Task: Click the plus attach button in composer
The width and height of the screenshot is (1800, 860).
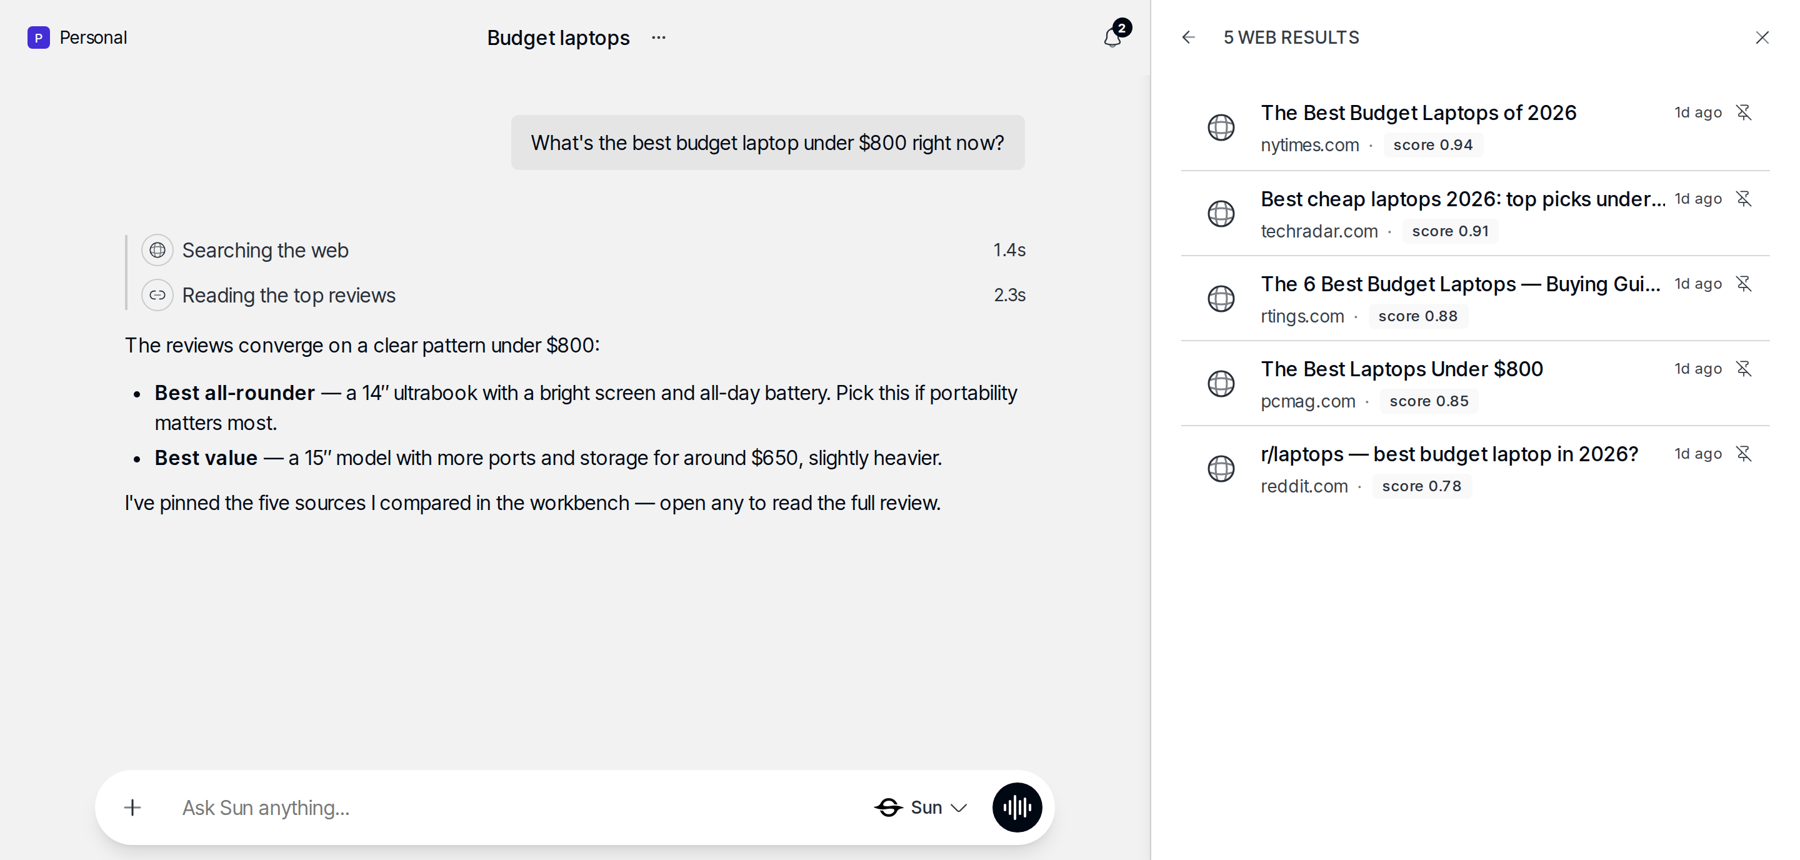Action: 132,807
